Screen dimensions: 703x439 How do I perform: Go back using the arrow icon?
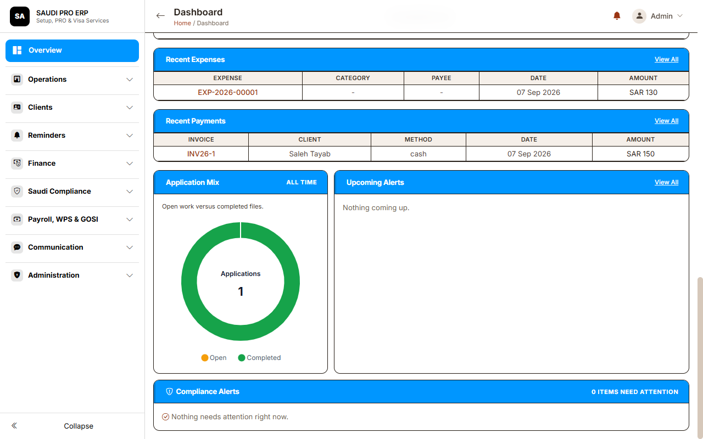[160, 16]
